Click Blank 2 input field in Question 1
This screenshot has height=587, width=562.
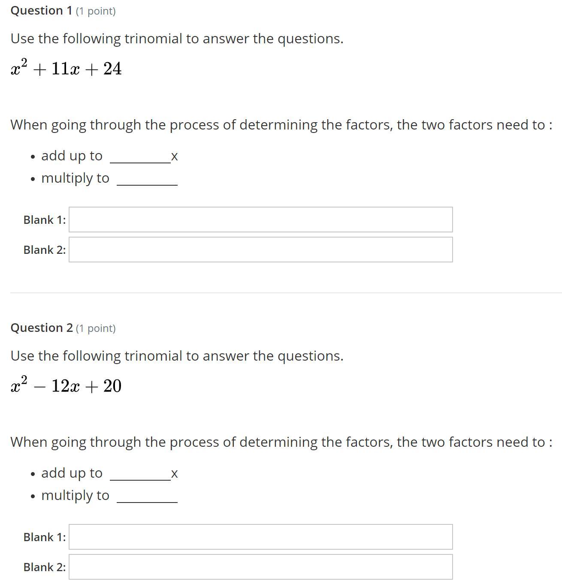click(x=260, y=250)
